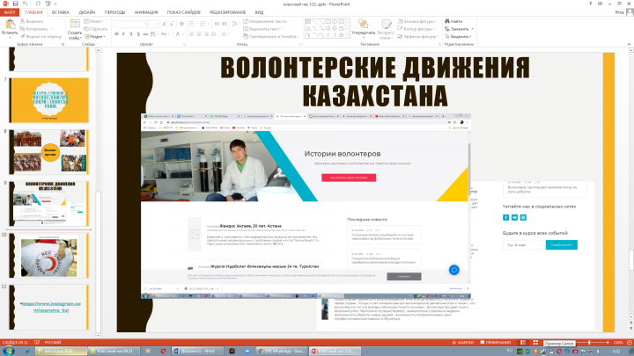
Task: Open the font size combo box
Action: 153,25
